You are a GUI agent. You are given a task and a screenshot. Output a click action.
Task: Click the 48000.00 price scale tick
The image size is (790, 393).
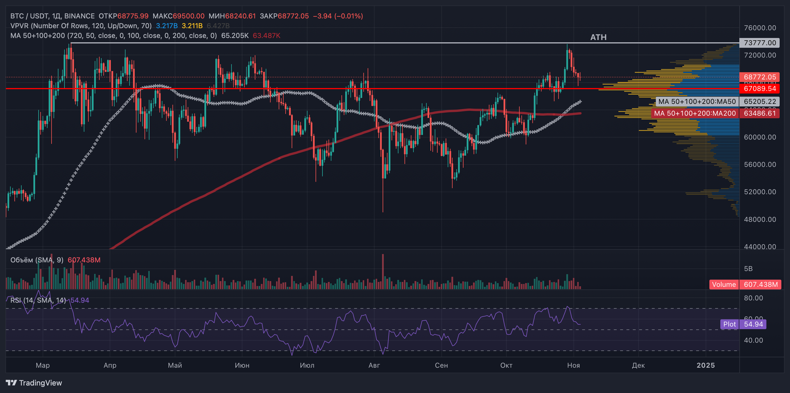[x=760, y=220]
